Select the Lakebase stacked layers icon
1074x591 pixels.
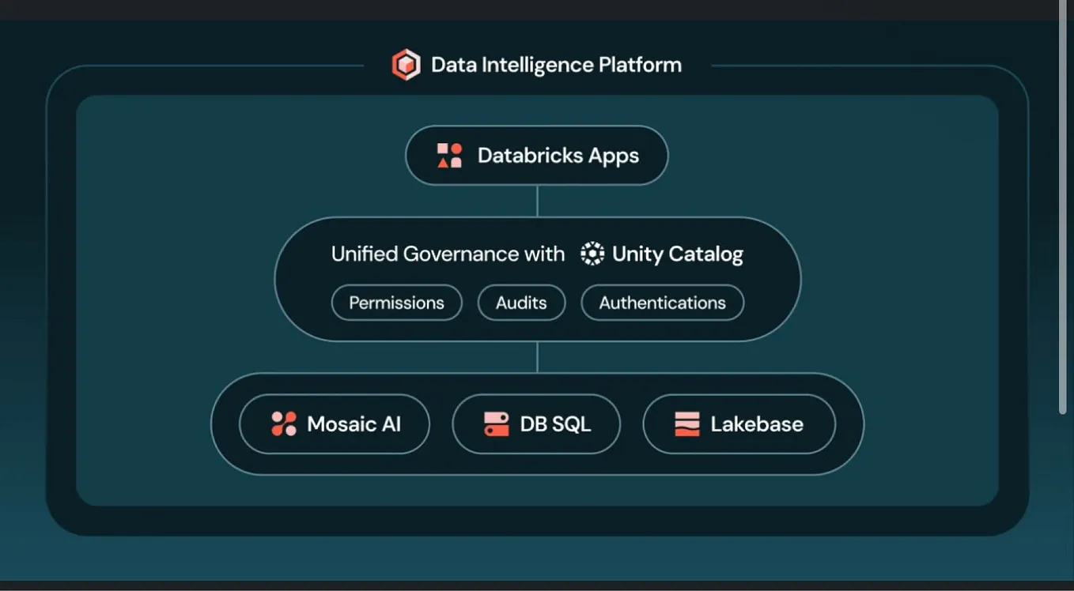pos(686,423)
